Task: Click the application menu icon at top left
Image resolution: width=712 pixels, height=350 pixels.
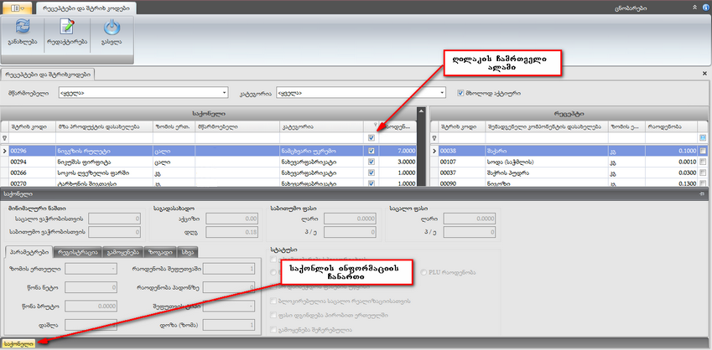Action: (17, 6)
